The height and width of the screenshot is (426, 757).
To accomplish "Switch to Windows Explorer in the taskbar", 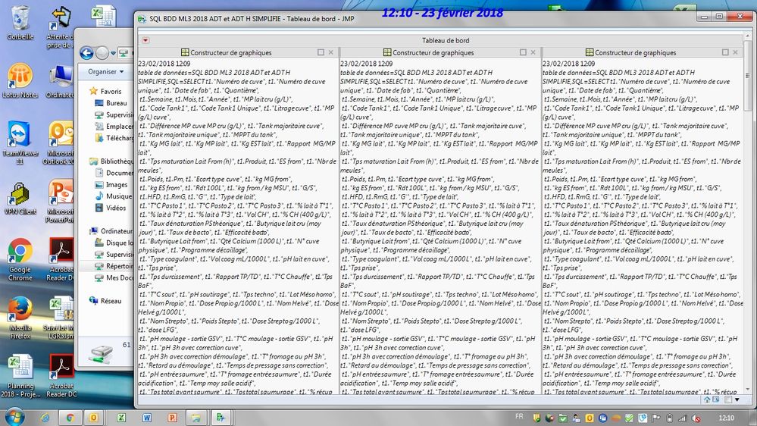I will click(x=196, y=418).
